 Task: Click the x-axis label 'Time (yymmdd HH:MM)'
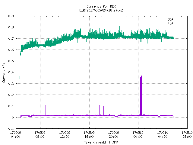pyautogui.click(x=101, y=142)
